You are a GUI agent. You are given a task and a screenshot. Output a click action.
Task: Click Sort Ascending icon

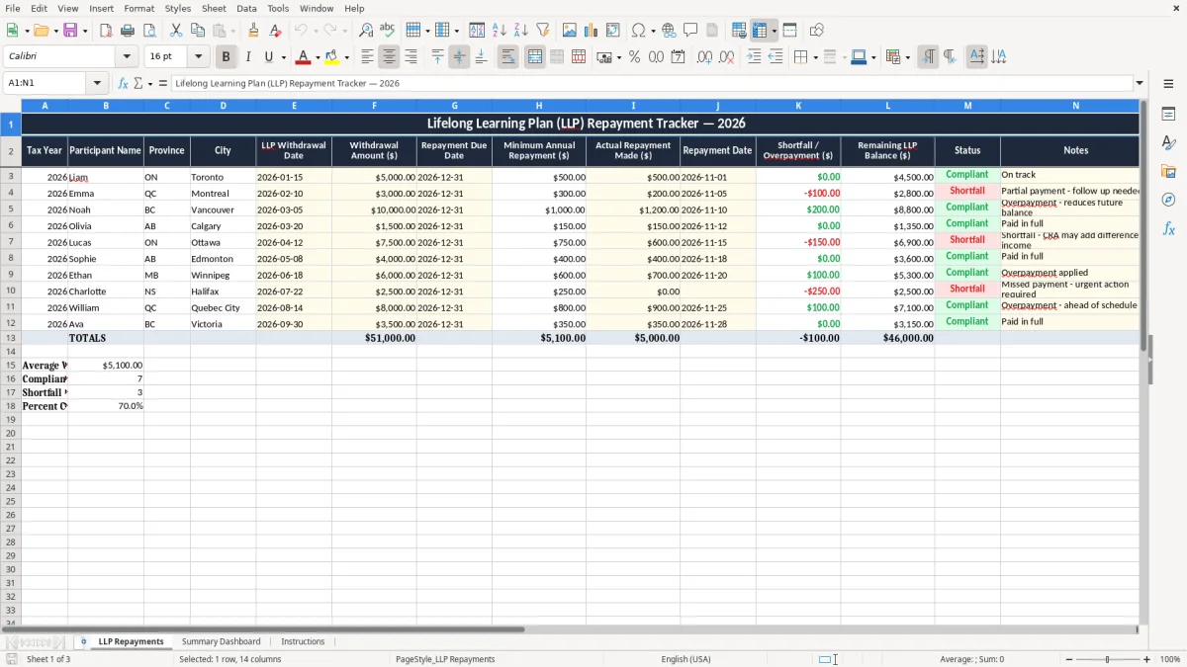(x=500, y=31)
